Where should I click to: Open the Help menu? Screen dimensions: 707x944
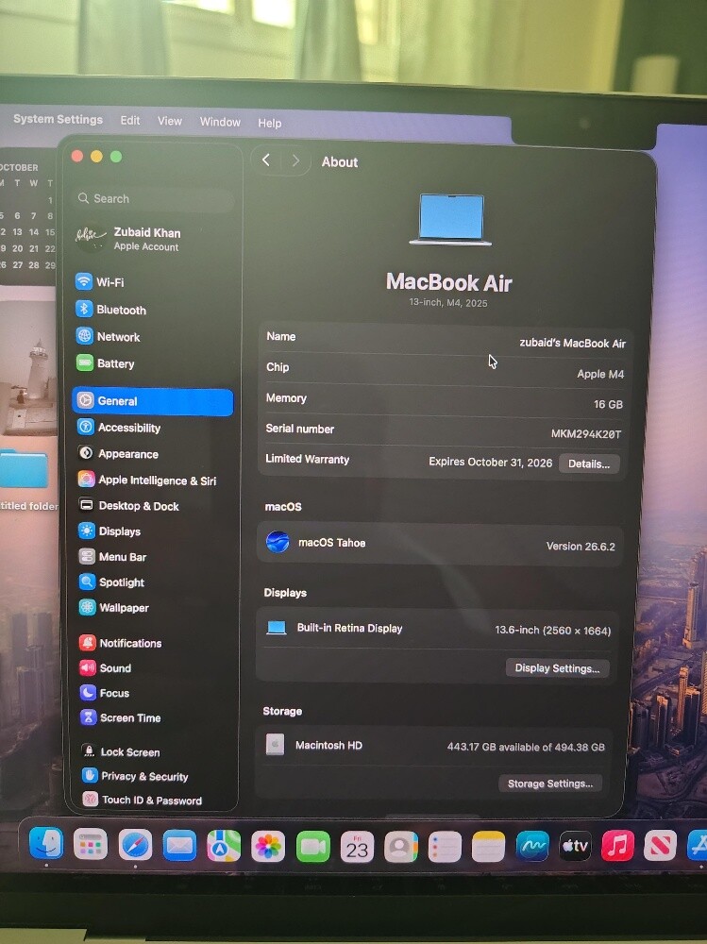(269, 123)
